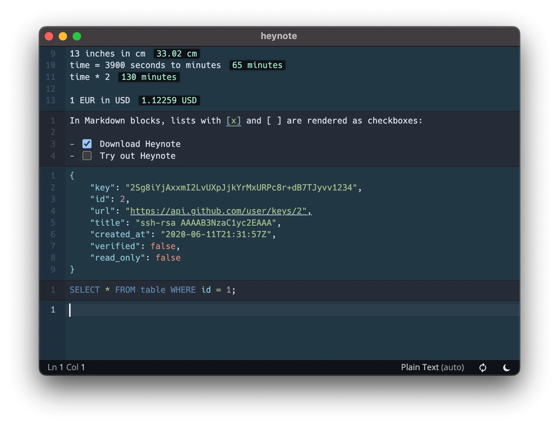Screen dimensions: 559x427
Task: Click the "verified": false line in JSON
Action: [x=135, y=246]
